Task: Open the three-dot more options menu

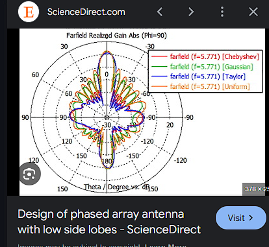Action: pyautogui.click(x=222, y=12)
